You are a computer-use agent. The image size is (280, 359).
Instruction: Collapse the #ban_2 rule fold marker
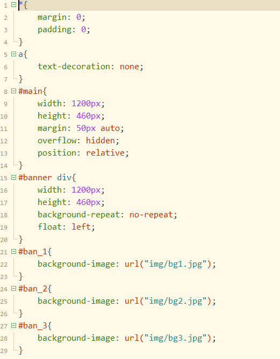14,289
